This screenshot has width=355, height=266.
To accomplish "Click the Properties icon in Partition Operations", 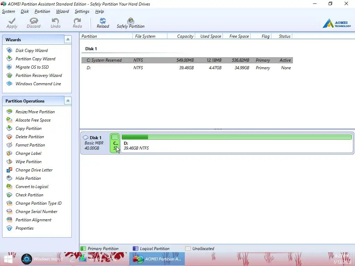I will tap(9, 228).
